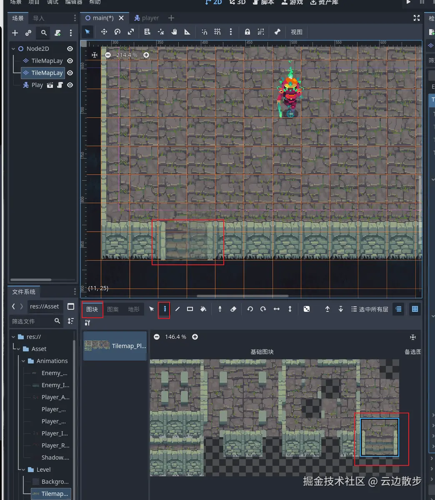Select the Tilemap_Pl... tileset source
This screenshot has height=500, width=435.
115,346
